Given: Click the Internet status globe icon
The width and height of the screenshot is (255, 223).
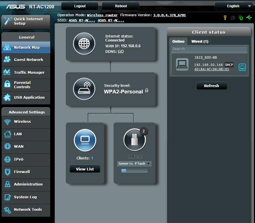Looking at the screenshot, I should (x=84, y=44).
